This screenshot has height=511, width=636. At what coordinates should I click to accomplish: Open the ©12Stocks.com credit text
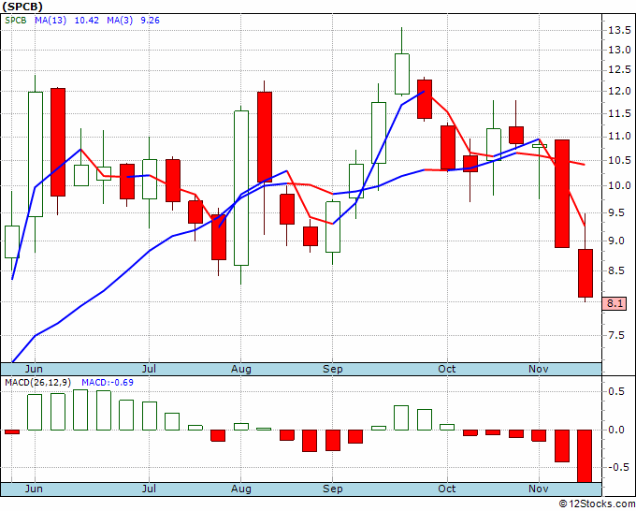(x=597, y=504)
